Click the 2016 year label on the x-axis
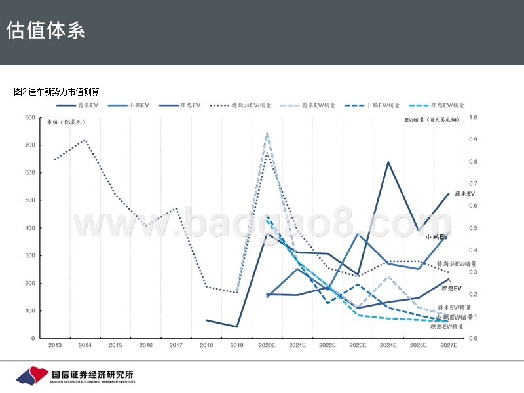Image resolution: width=524 pixels, height=393 pixels. point(145,345)
